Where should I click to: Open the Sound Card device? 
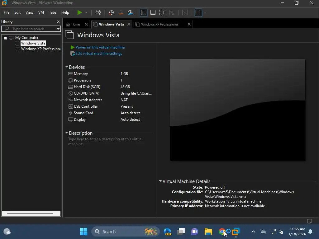[83, 113]
